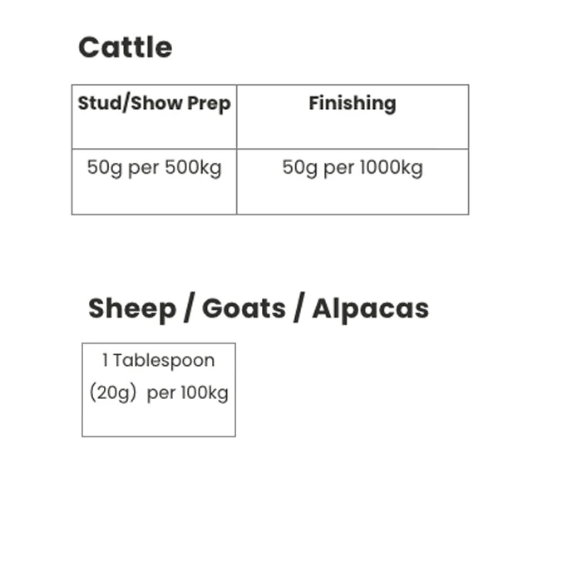
Task: Select the "1 Tablespoon" text line
Action: [x=158, y=361]
